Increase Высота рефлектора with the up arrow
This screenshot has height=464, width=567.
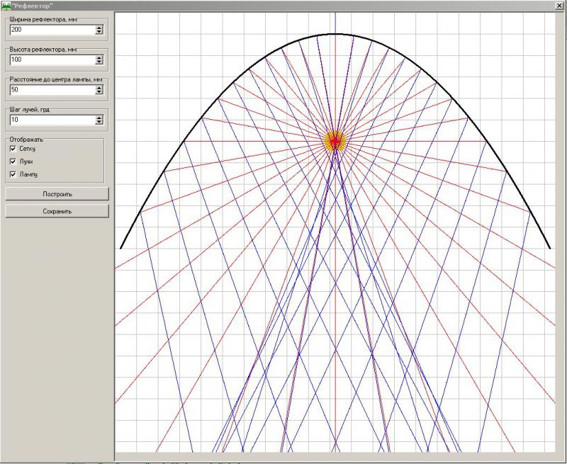(x=99, y=57)
